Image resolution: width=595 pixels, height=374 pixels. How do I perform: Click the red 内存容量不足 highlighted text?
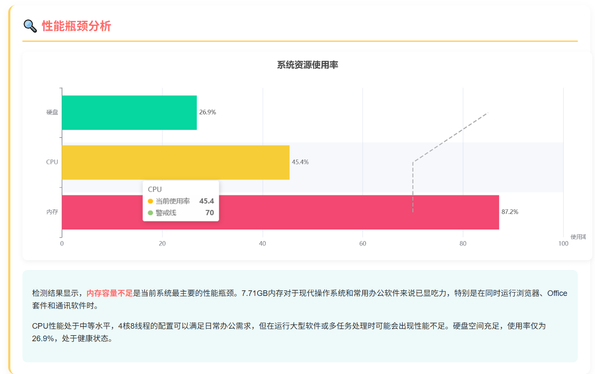[x=110, y=293]
